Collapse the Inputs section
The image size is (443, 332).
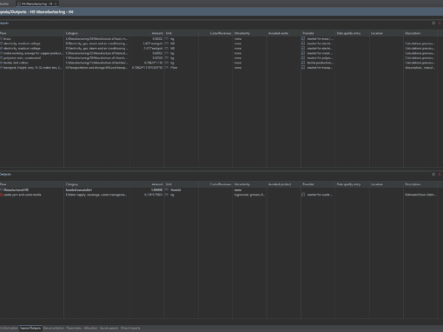click(4, 23)
